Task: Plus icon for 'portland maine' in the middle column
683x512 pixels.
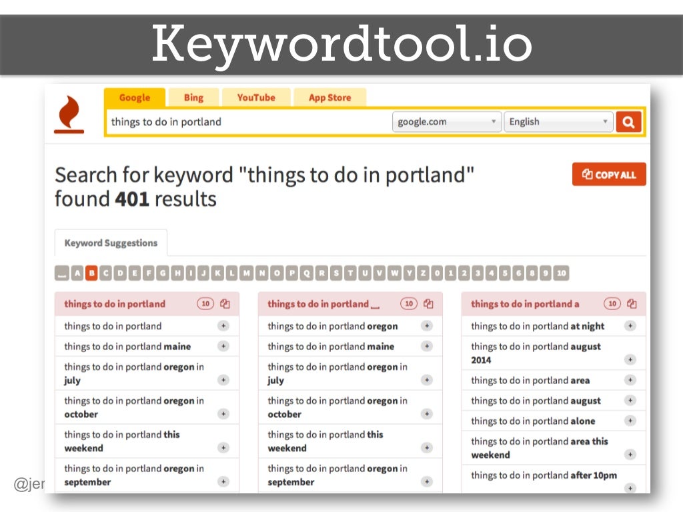Action: coord(427,346)
